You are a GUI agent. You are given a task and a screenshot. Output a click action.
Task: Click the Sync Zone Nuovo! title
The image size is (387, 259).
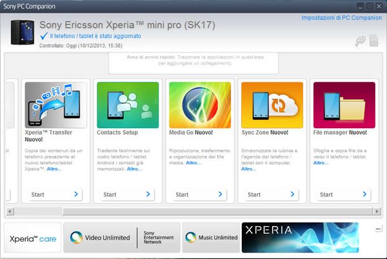coord(264,133)
